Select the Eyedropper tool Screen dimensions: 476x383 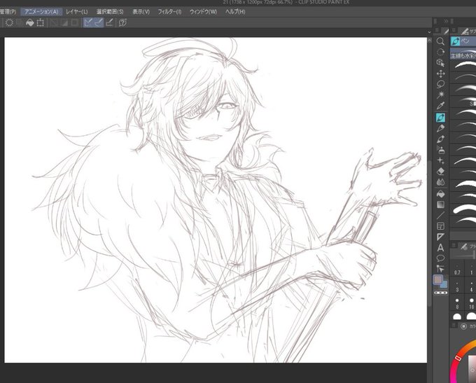440,106
